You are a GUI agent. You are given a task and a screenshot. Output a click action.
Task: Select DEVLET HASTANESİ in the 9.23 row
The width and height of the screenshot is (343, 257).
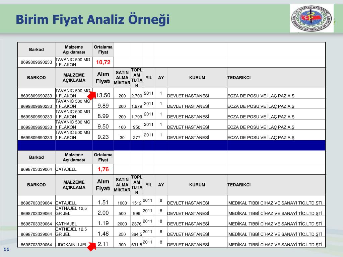[188, 138]
